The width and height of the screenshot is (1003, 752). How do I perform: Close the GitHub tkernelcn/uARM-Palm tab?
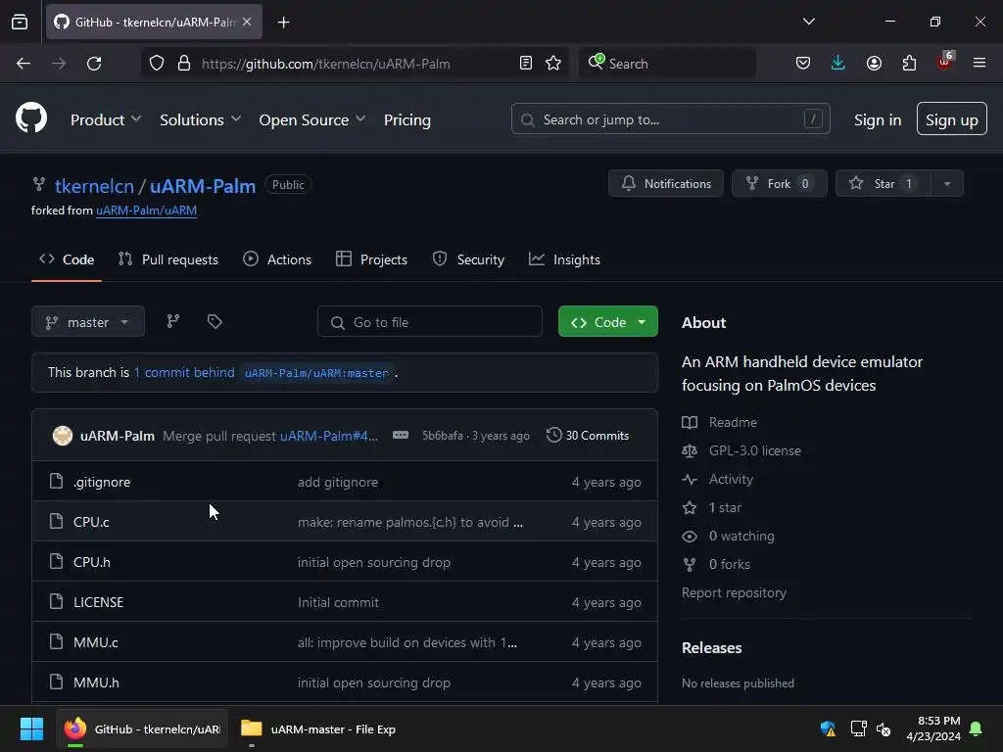pos(247,22)
